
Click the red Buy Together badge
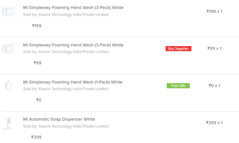coord(178,49)
